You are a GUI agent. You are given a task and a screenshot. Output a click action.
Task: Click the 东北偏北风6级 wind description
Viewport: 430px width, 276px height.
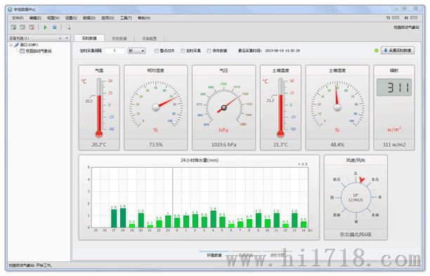pos(356,235)
